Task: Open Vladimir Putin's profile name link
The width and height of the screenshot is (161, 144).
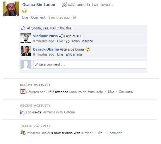Action: (45, 36)
